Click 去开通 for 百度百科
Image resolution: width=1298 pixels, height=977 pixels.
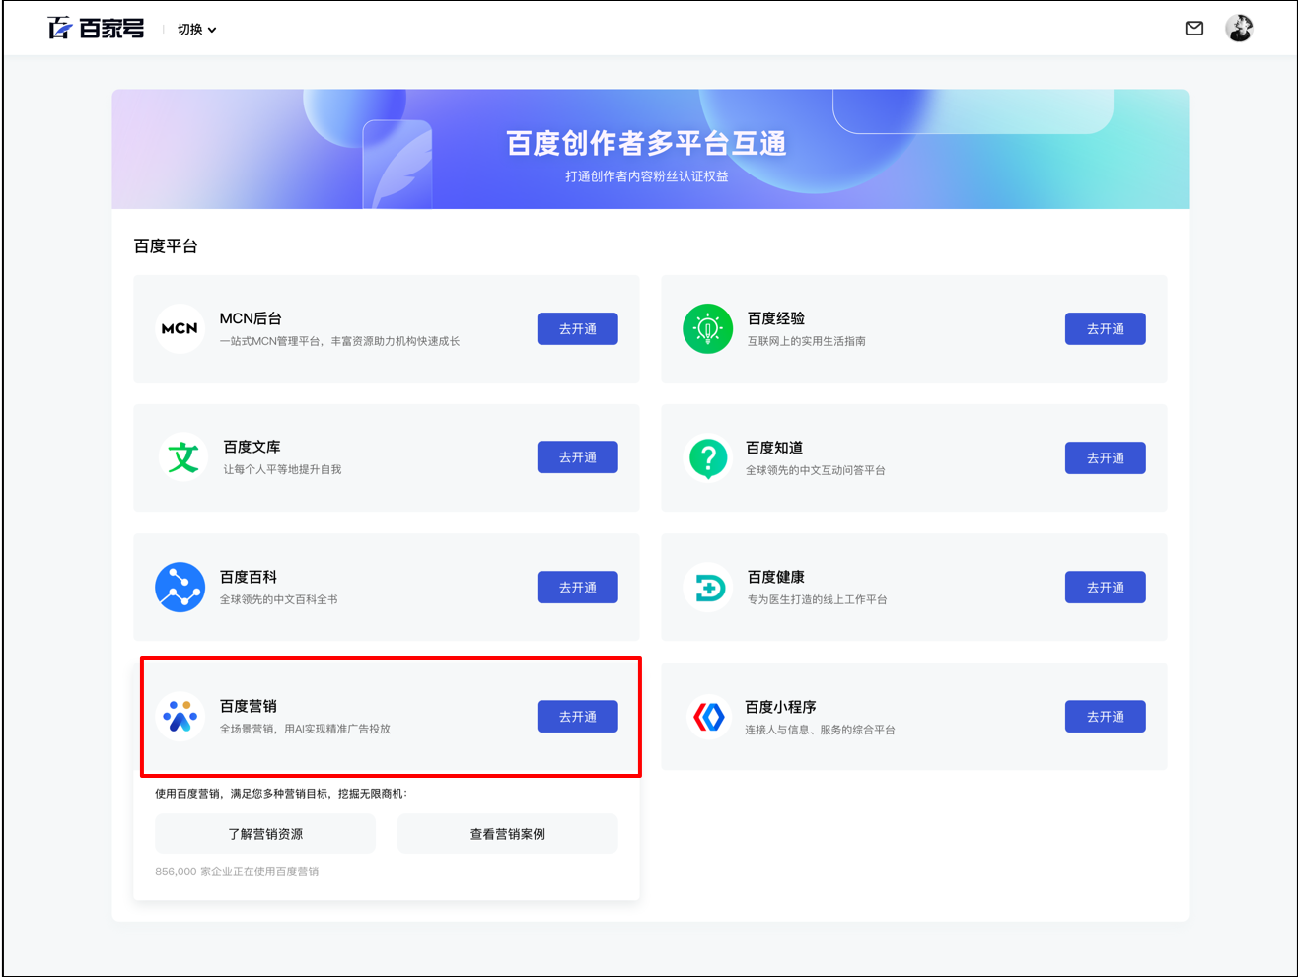pos(578,588)
